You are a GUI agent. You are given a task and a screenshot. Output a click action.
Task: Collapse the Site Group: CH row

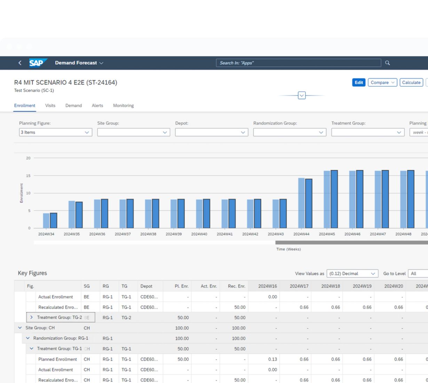coord(20,328)
